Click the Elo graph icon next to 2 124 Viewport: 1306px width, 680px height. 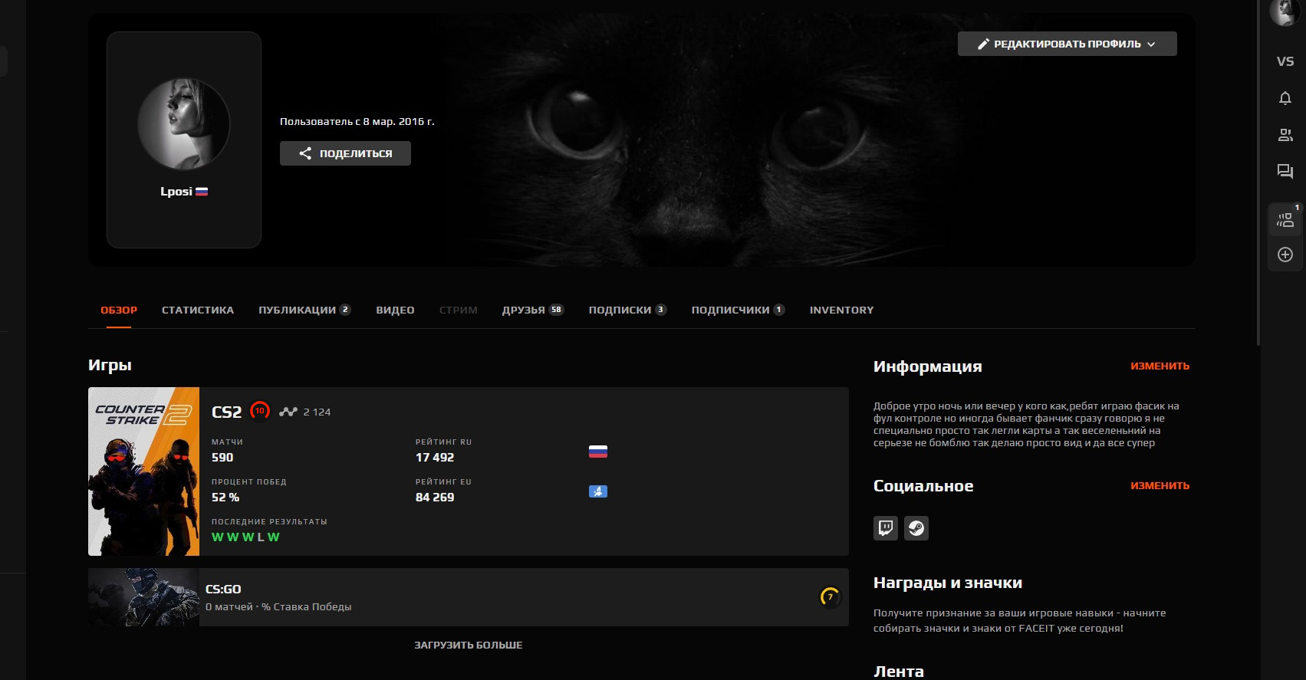pyautogui.click(x=288, y=412)
